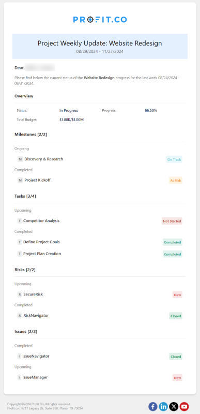Click the R icon beside SecureRisk
The height and width of the screenshot is (414, 200).
tap(20, 294)
